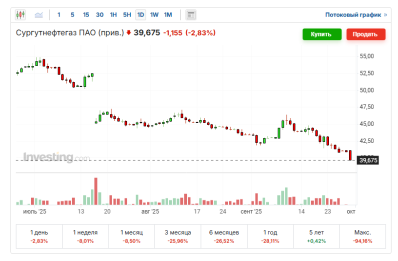Choose the 1 год period tab
Image resolution: width=398 pixels, height=261 pixels.
pos(270,236)
